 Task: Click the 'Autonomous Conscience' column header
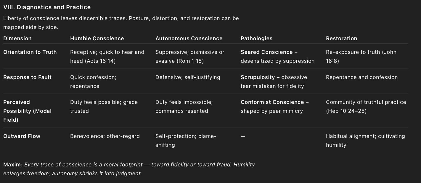(x=189, y=38)
